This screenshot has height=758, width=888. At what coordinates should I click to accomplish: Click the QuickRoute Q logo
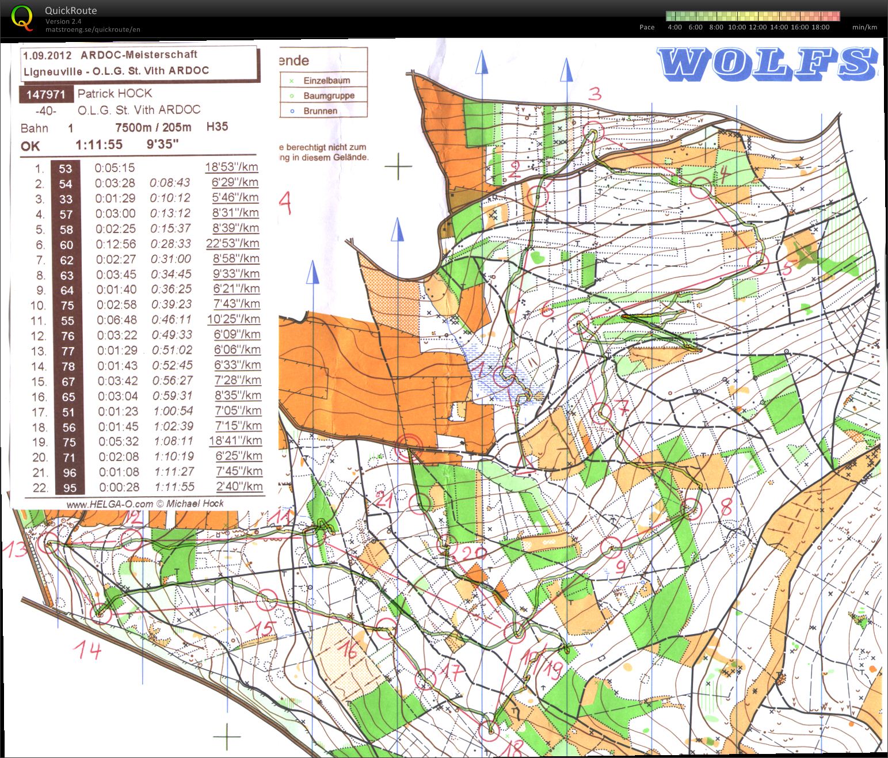tap(23, 17)
